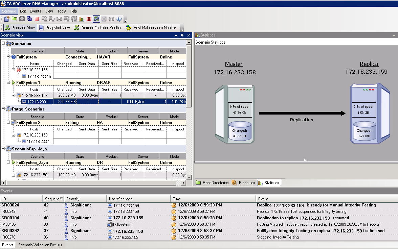Switch to the Root Directories tab
Image resolution: width=398 pixels, height=249 pixels.
[x=212, y=183]
